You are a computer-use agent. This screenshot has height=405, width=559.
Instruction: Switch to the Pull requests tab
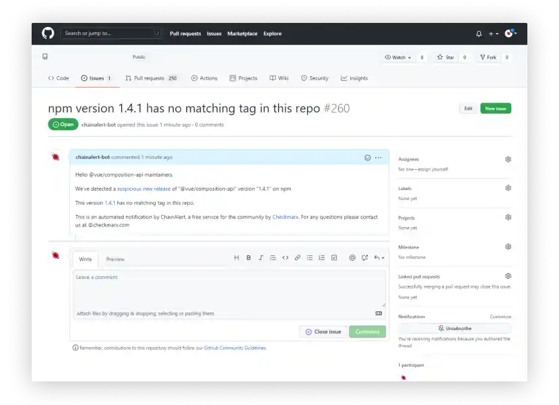[x=152, y=78]
